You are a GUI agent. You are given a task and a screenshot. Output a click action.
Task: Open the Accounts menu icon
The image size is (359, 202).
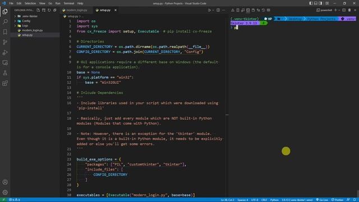tap(5, 182)
